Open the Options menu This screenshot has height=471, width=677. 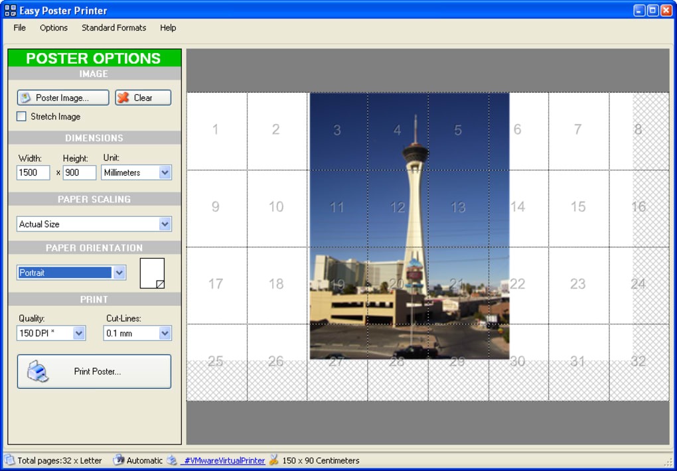coord(54,28)
